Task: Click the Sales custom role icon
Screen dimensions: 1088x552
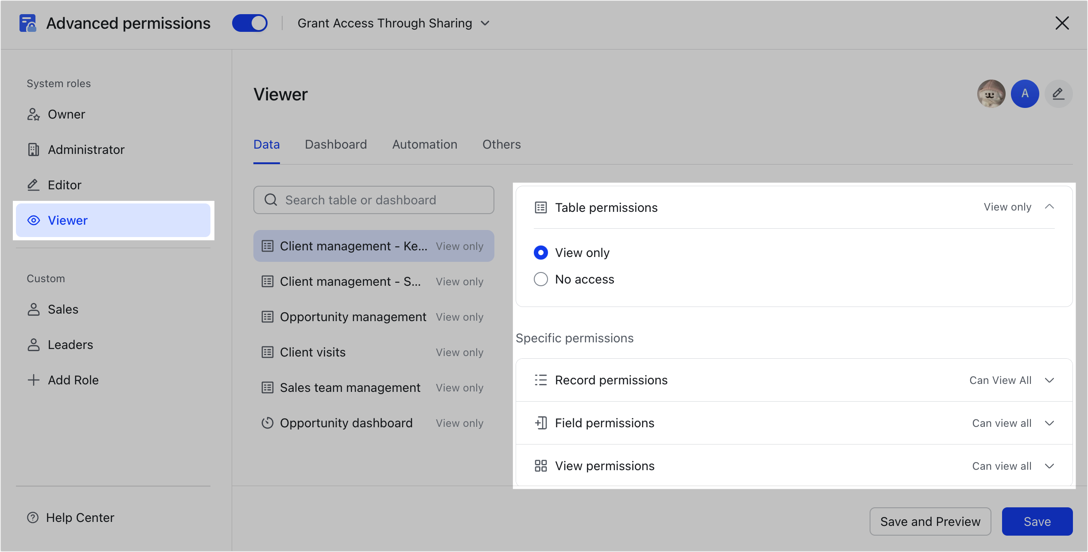Action: coord(33,309)
